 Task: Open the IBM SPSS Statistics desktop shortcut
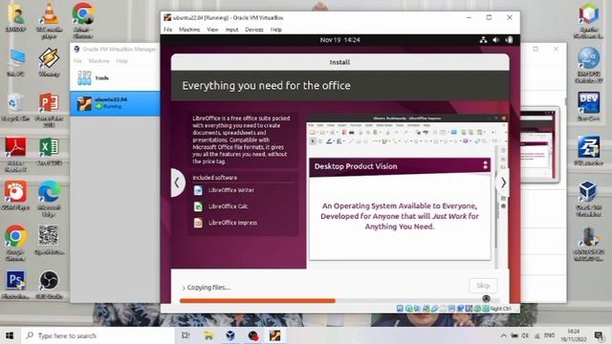coord(589,65)
